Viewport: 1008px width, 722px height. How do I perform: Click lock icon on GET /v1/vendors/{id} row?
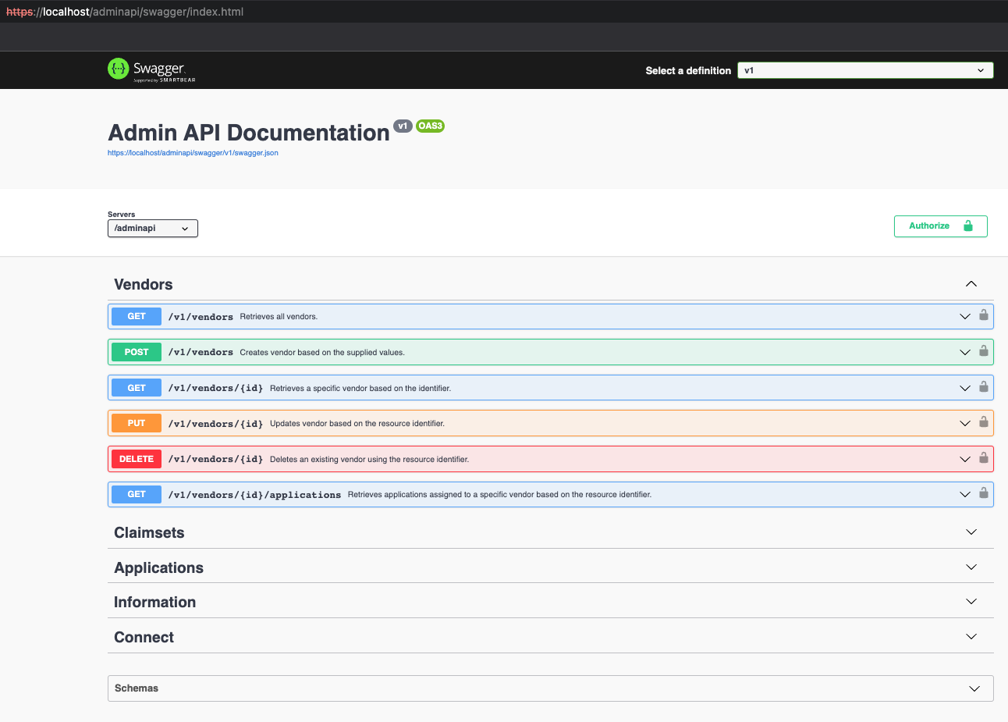[x=984, y=386]
